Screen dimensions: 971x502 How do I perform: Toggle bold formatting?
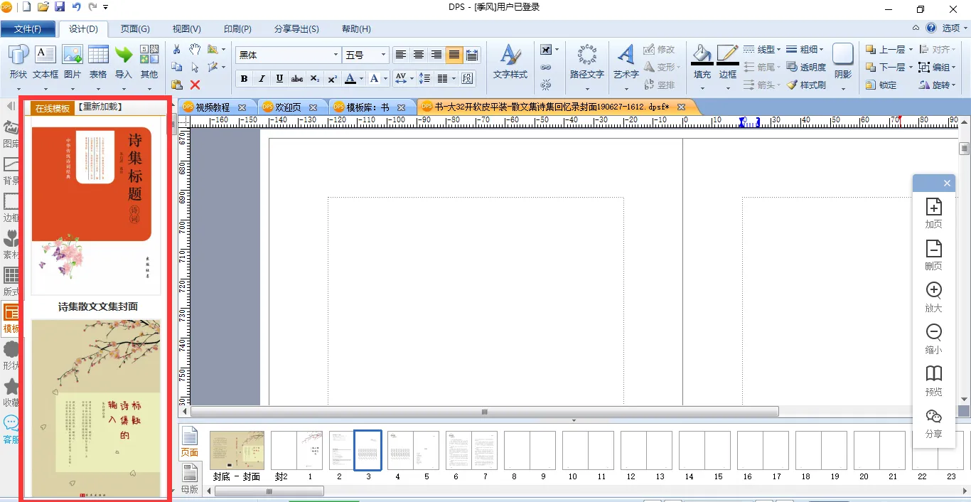click(245, 79)
